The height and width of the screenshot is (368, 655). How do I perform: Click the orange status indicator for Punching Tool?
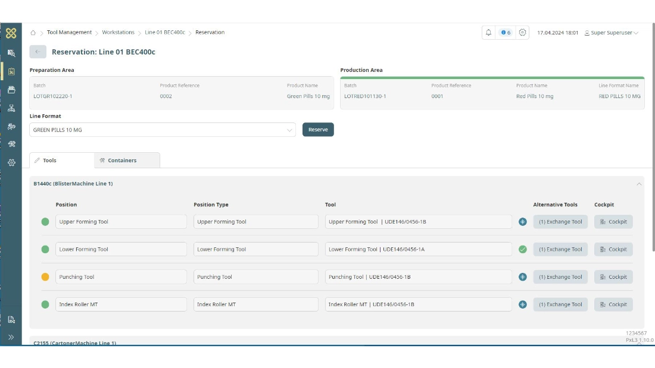point(45,276)
